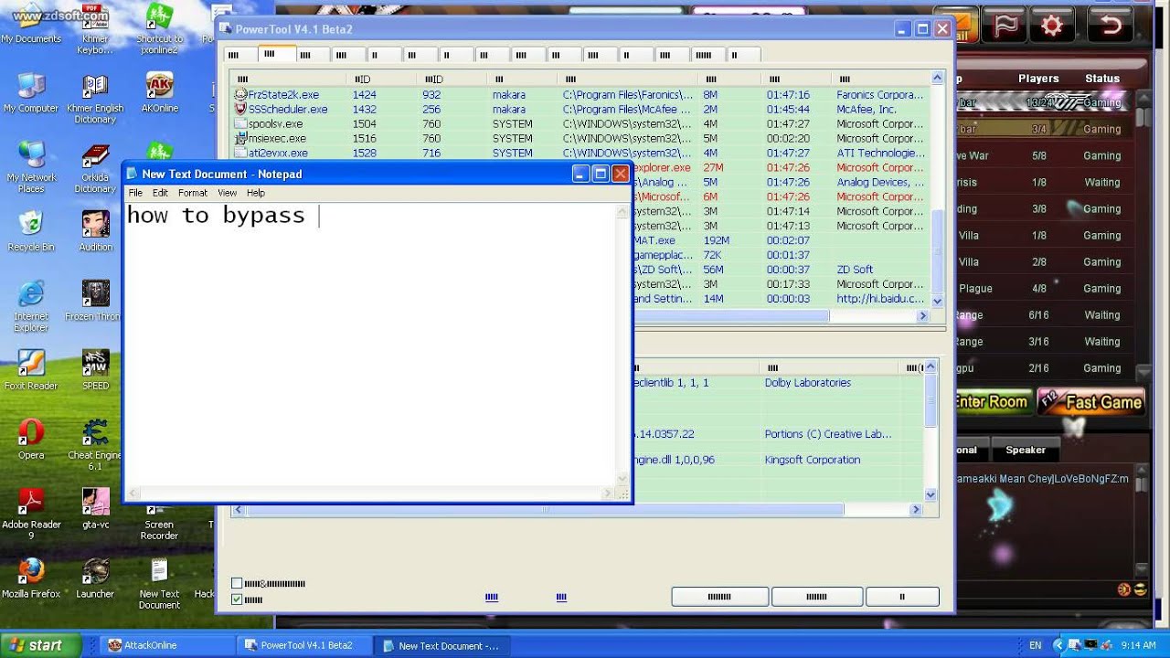The height and width of the screenshot is (658, 1170).
Task: Select the gta-vc desktop icon
Action: 95,510
